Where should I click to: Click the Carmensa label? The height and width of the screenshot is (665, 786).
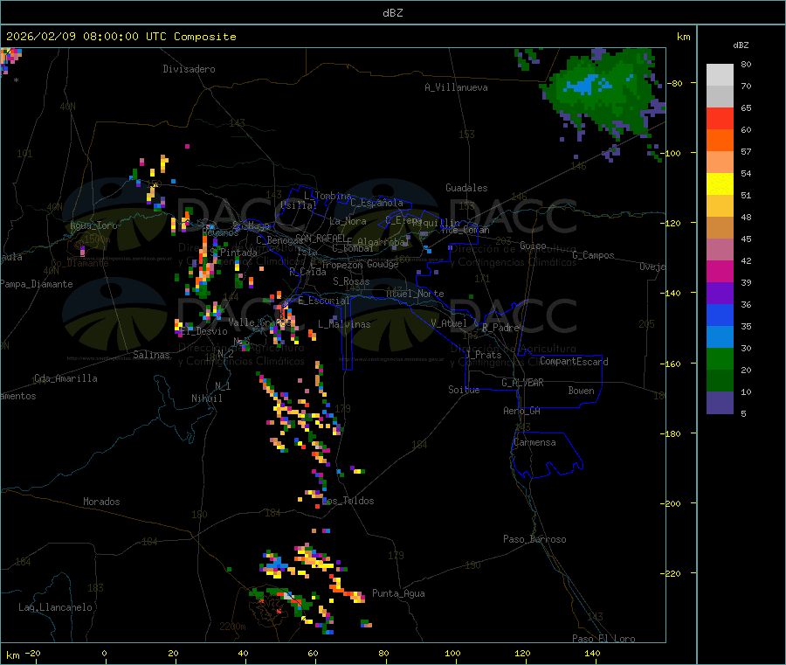[534, 442]
